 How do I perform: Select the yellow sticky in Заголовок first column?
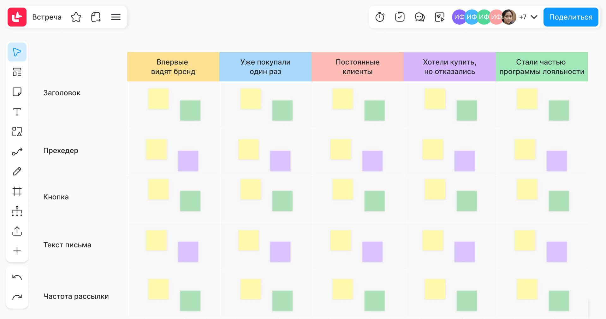pyautogui.click(x=158, y=99)
